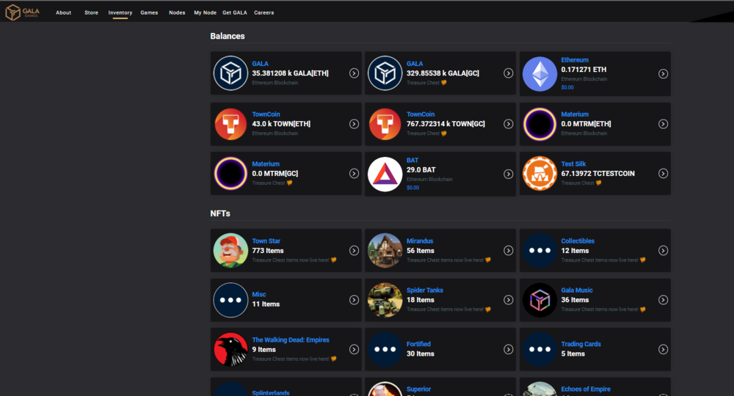Click the Mirandus house image icon

385,251
